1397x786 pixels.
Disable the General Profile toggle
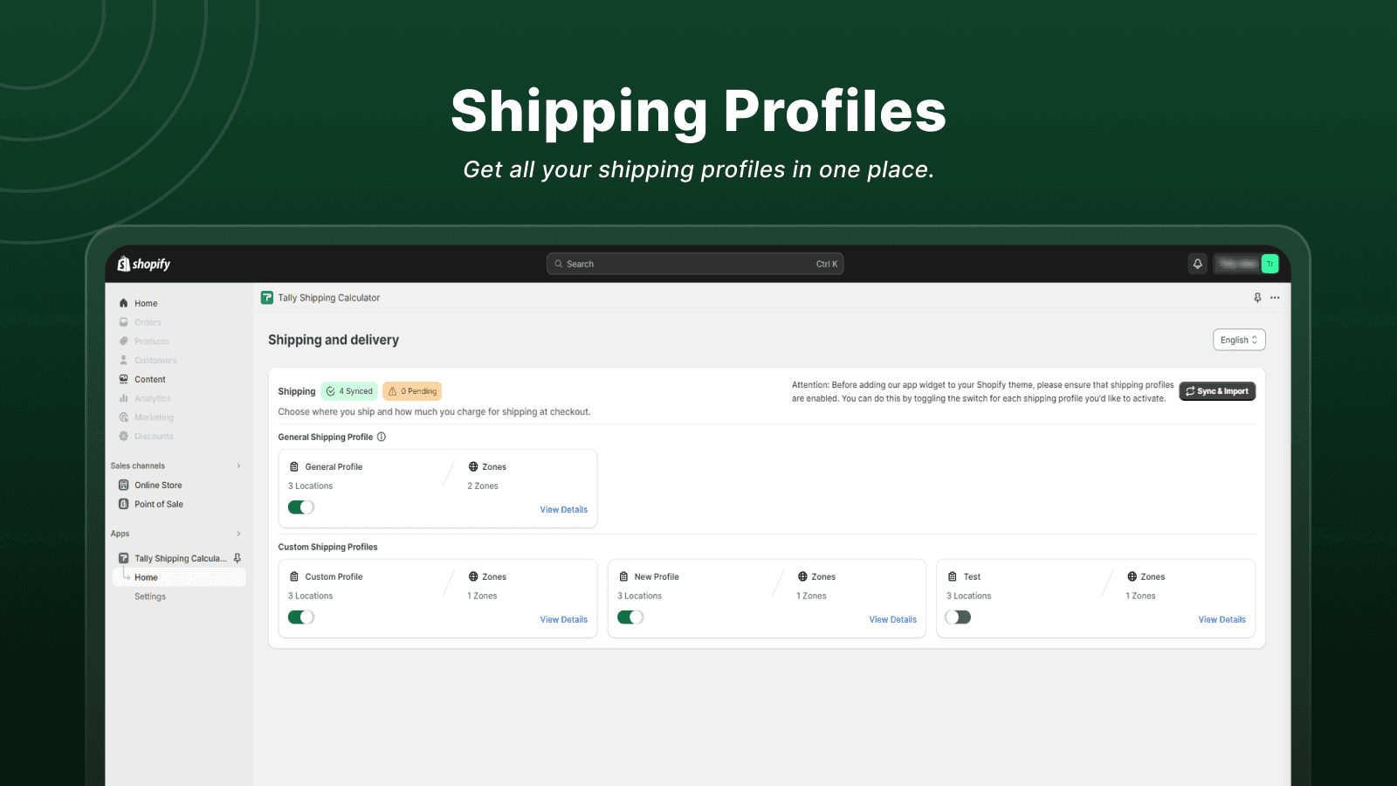pos(300,507)
